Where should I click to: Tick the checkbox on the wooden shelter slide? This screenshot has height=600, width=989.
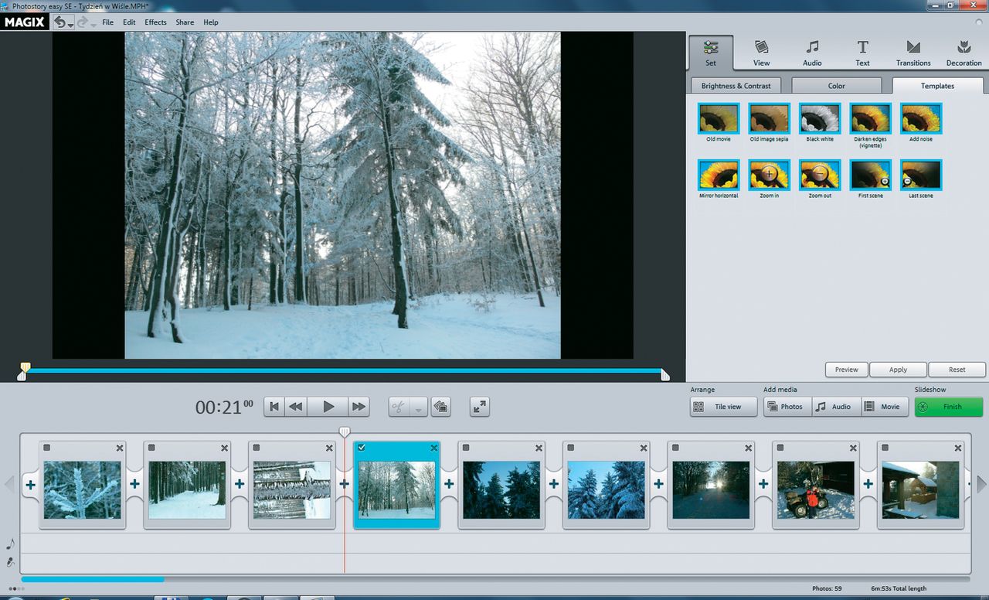(885, 448)
